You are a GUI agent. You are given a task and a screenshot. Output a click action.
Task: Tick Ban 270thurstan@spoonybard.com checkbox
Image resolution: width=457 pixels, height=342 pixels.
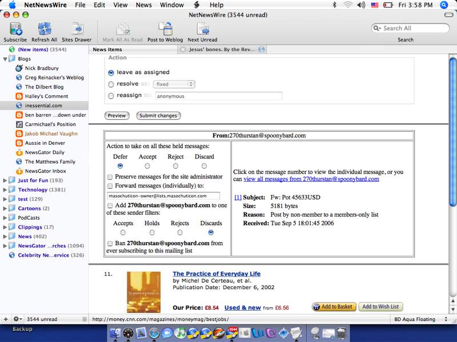110,243
